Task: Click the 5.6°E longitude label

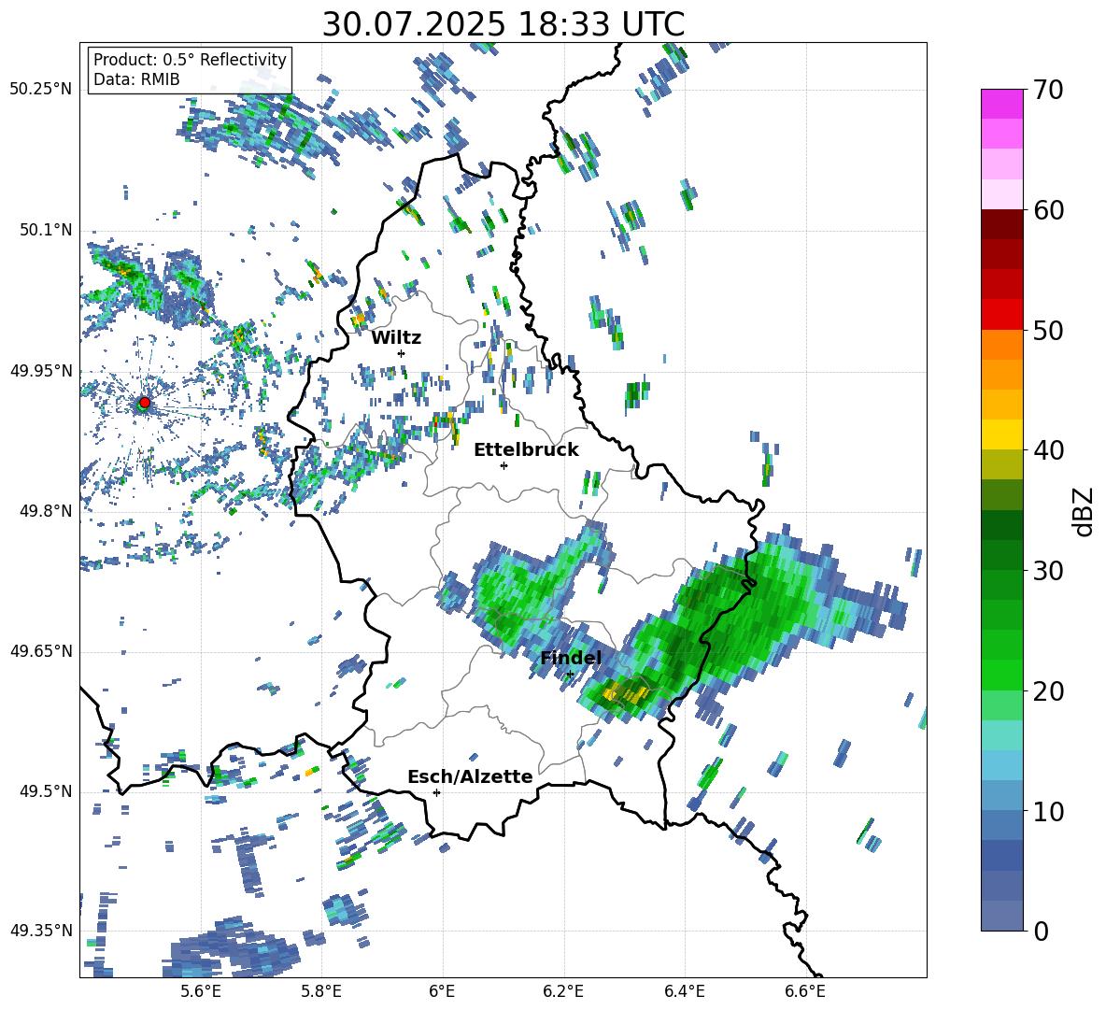Action: pyautogui.click(x=201, y=991)
